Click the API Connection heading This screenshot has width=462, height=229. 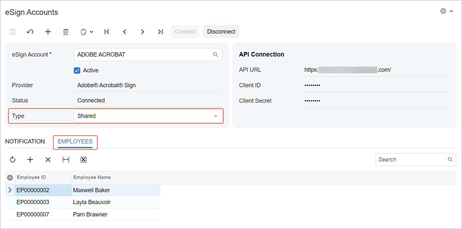tap(262, 54)
